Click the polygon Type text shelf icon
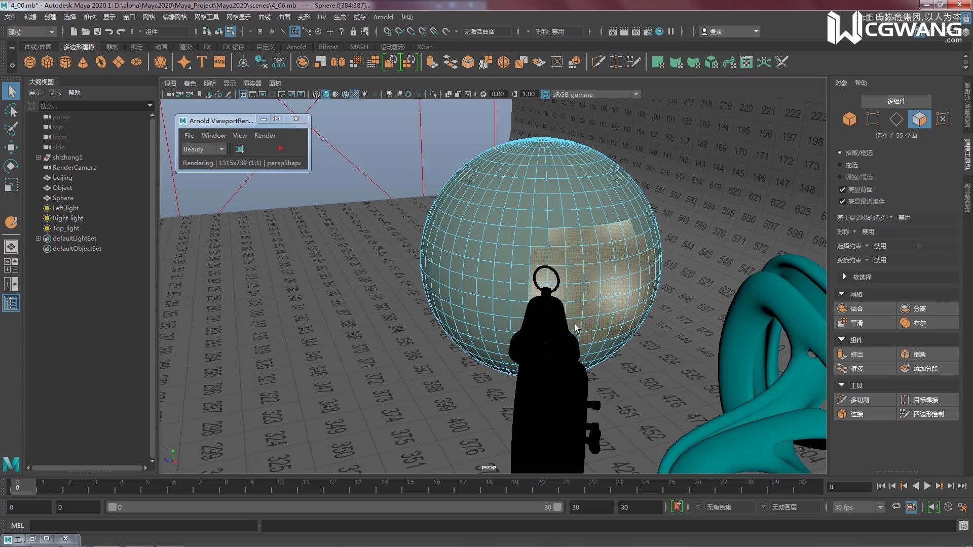Screen dimensions: 973x547 point(202,62)
